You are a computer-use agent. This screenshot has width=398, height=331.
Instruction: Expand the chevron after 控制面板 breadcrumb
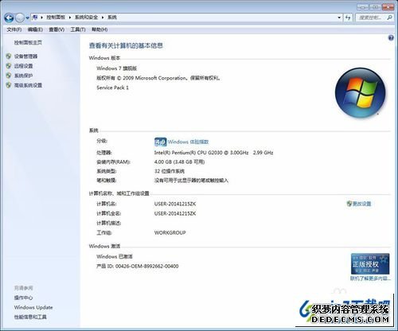(70, 18)
